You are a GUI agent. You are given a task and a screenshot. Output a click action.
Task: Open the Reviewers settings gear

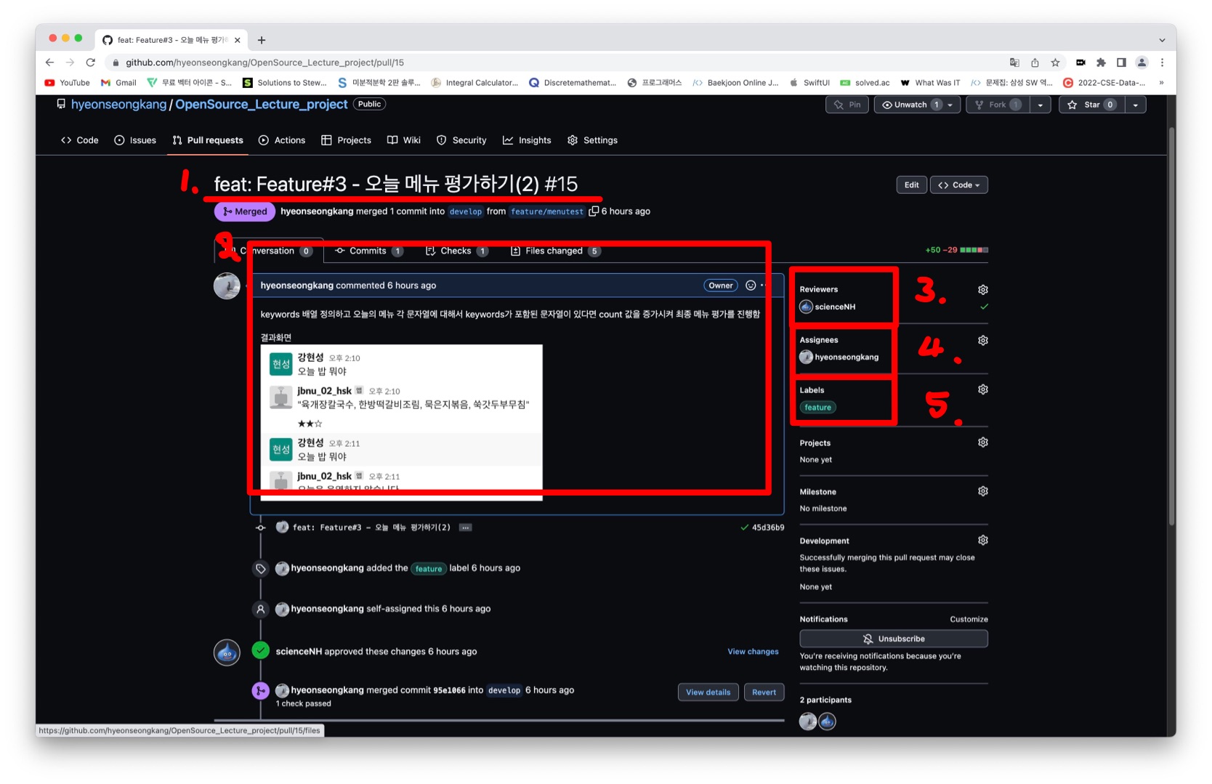tap(982, 289)
